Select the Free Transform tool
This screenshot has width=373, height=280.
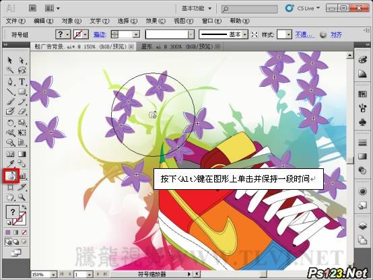(22, 133)
